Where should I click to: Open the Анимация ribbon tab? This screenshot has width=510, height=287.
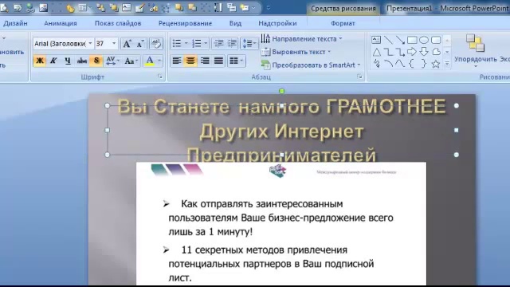[61, 23]
